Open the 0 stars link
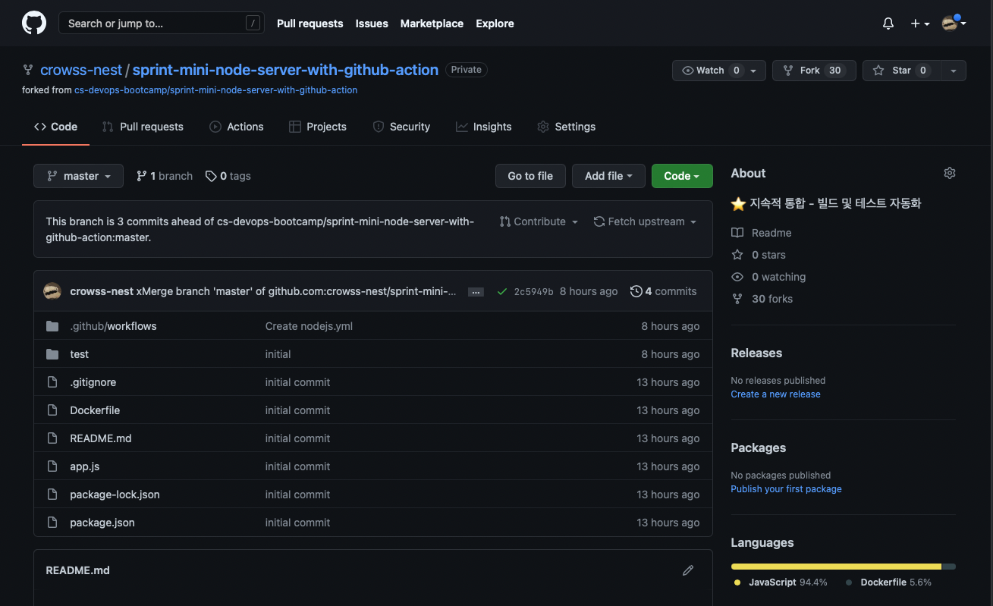The width and height of the screenshot is (993, 606). click(759, 255)
